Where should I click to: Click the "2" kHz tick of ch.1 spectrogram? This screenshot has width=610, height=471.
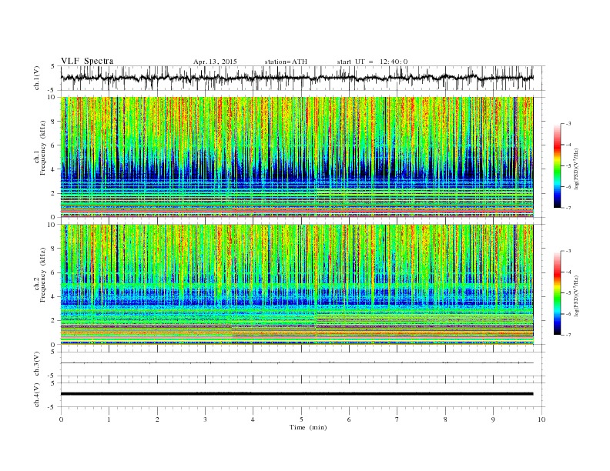click(x=53, y=193)
